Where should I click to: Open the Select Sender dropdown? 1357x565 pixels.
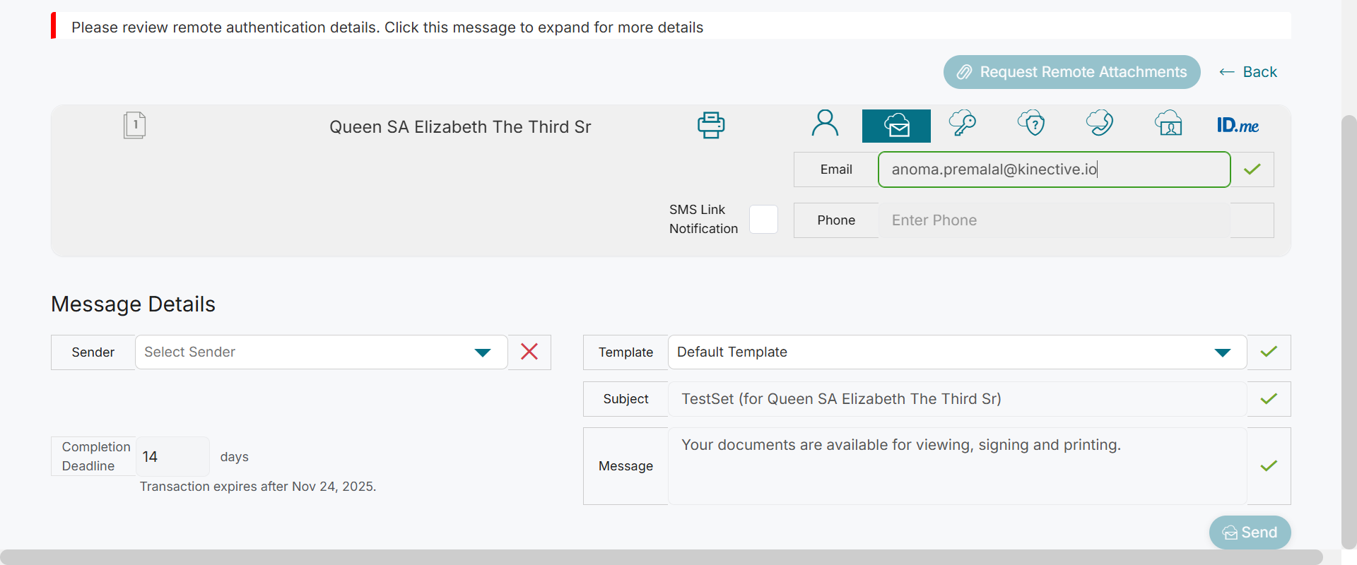(x=321, y=352)
